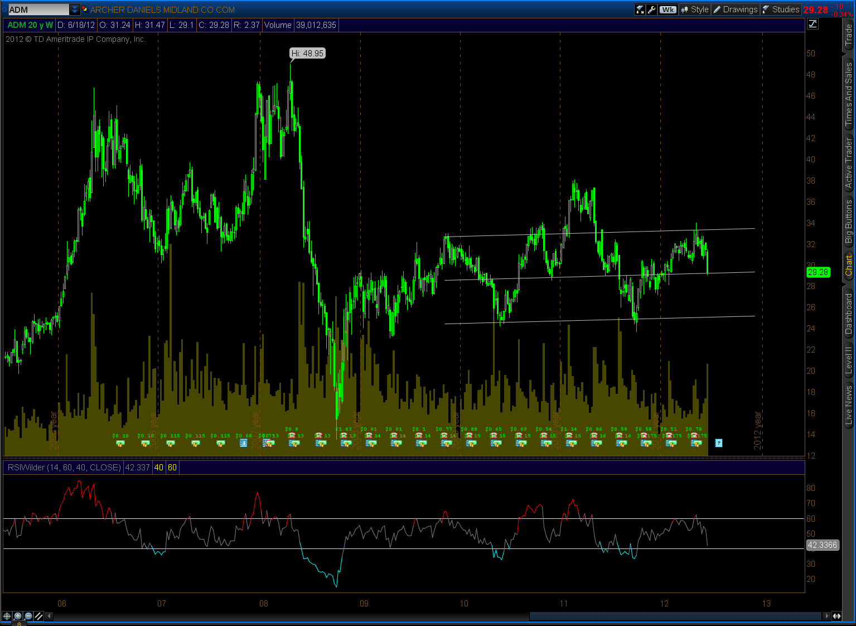Click the blue $0.68 earnings notebook icon
This screenshot has width=856, height=626.
pyautogui.click(x=244, y=443)
